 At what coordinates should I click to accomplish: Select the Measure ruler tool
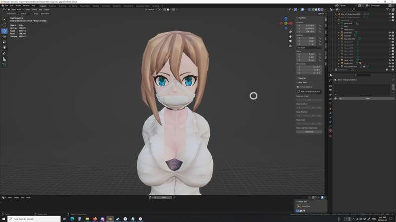[x=4, y=59]
